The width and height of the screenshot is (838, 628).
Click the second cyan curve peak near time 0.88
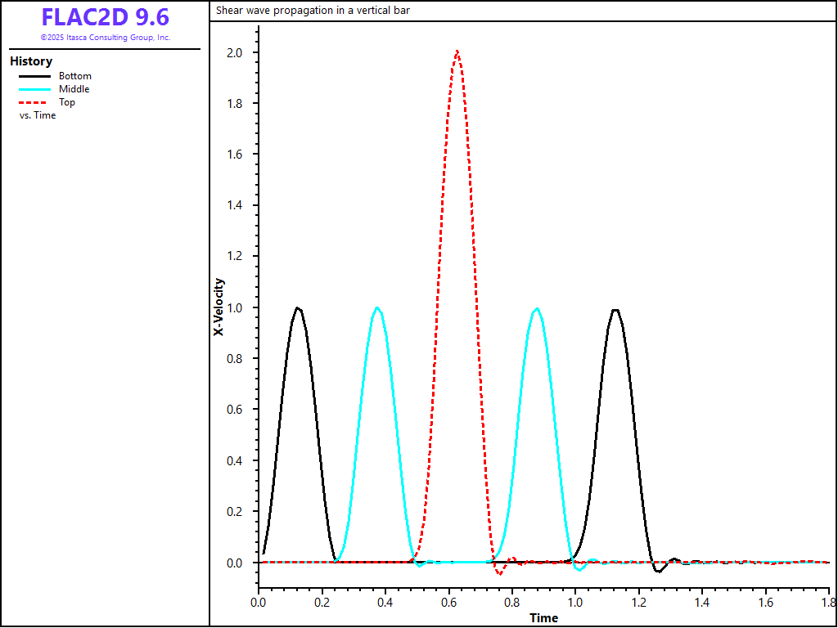(x=536, y=309)
